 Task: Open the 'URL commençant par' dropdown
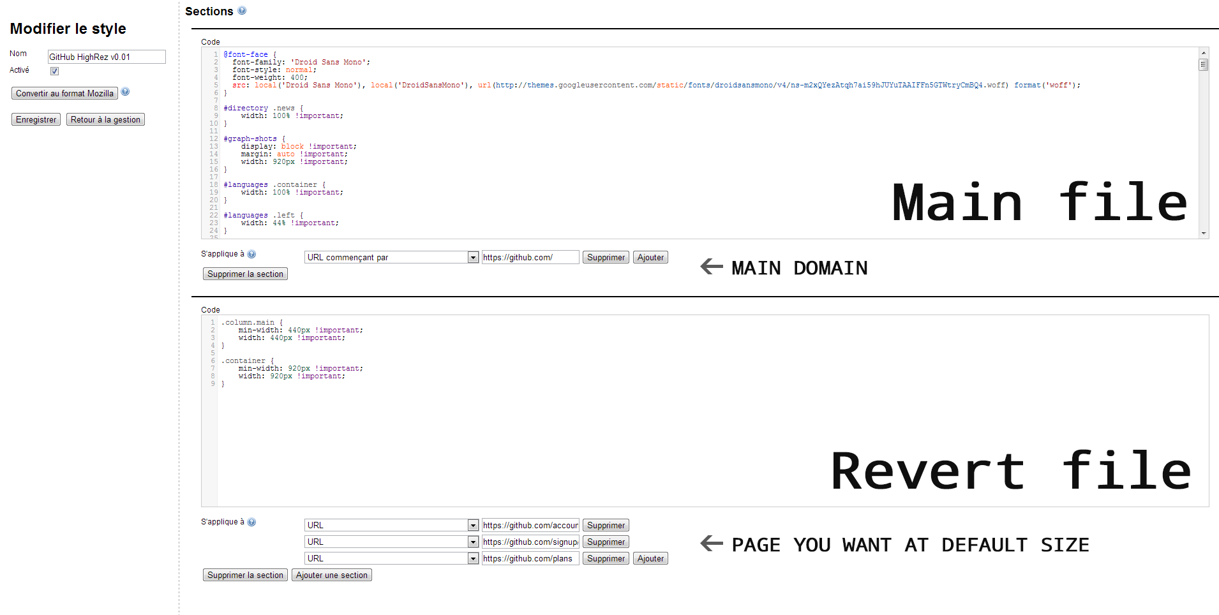(x=391, y=257)
